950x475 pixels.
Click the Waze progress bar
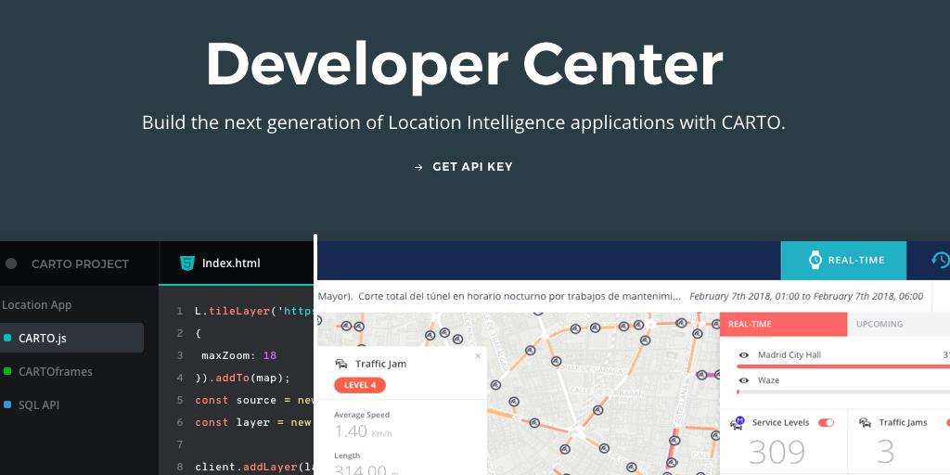pyautogui.click(x=843, y=392)
